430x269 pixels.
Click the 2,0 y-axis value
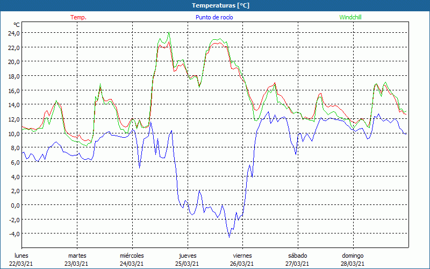coord(15,191)
